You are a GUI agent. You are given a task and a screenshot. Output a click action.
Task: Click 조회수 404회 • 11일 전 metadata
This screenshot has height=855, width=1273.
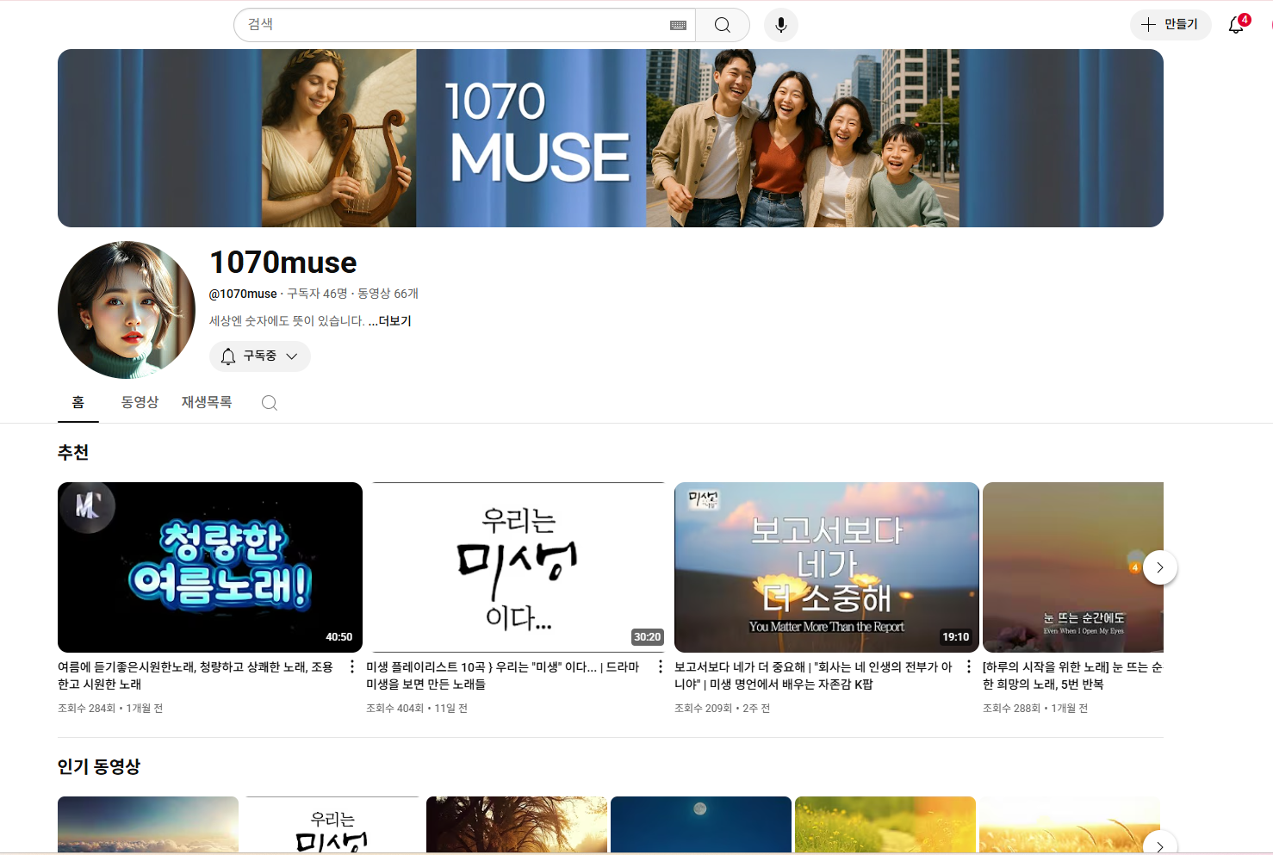(417, 709)
